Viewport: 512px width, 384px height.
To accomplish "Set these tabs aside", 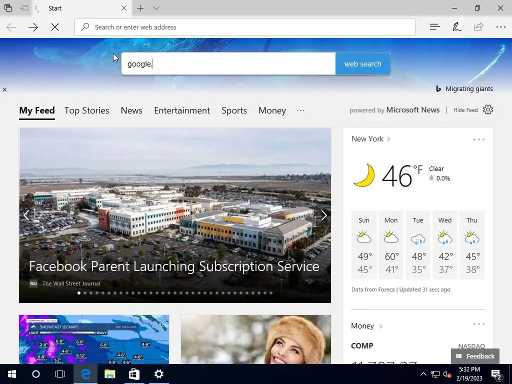I will (24, 8).
